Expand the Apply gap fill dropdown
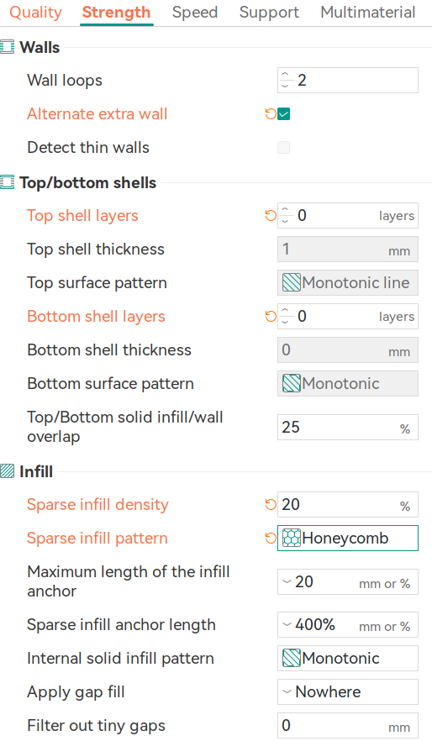Screen dimensions: 432x741 [x=347, y=692]
